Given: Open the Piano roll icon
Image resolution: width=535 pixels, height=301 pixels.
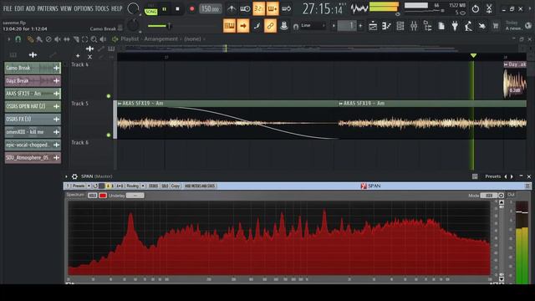Looking at the screenshot, I should [386, 26].
